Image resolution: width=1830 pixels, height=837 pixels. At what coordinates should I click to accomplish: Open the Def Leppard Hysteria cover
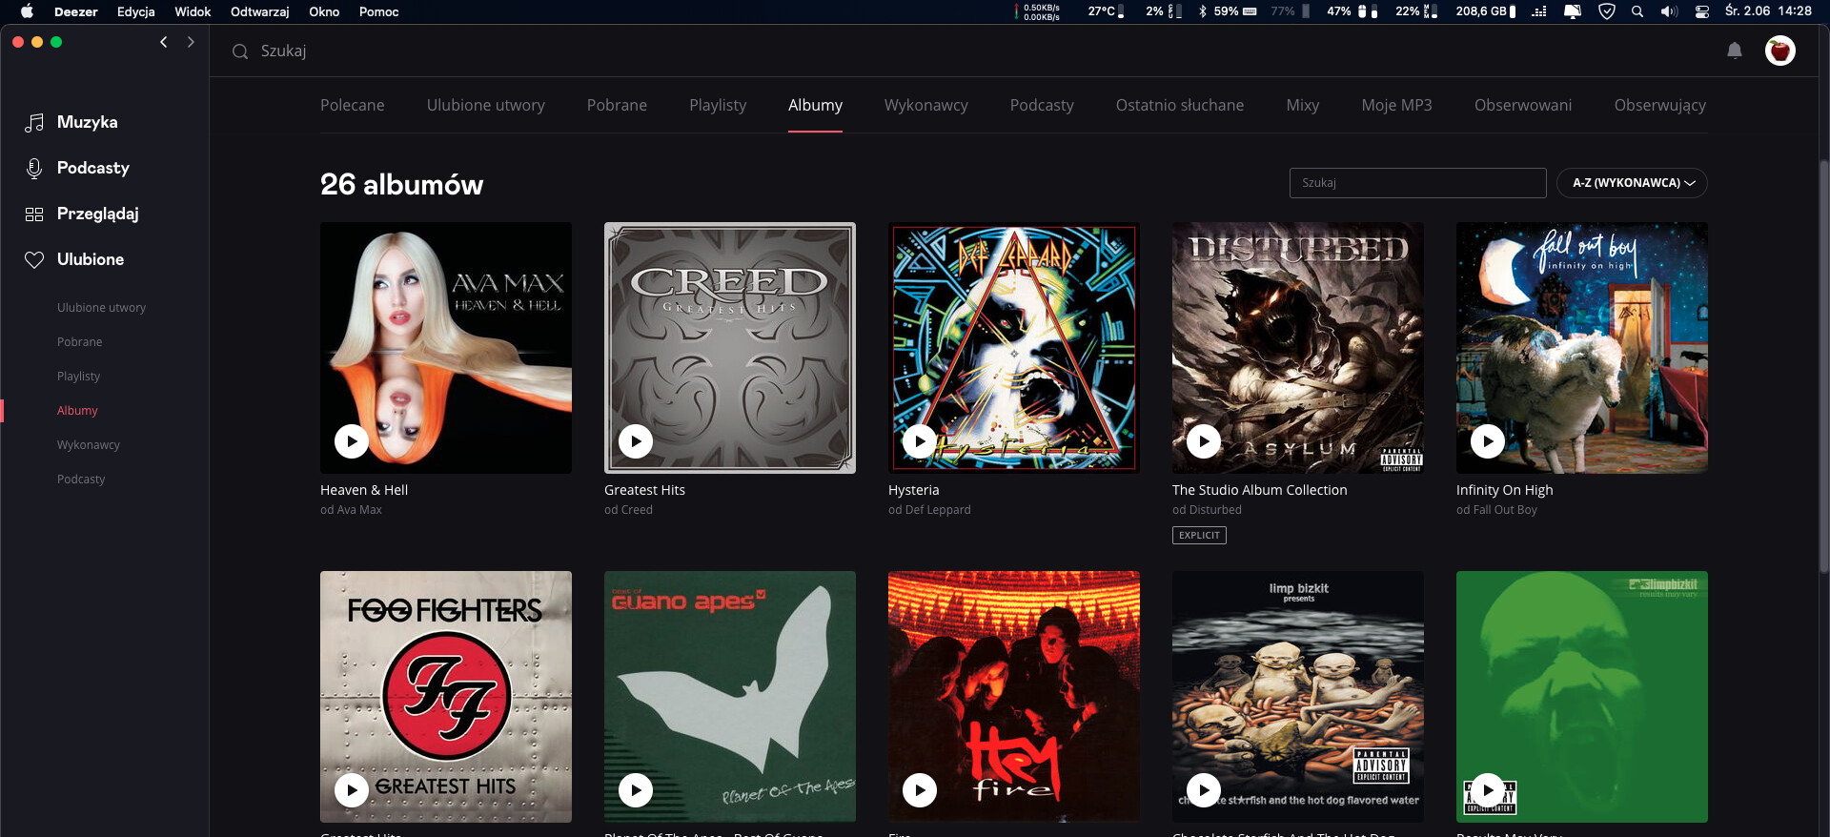coord(1014,348)
